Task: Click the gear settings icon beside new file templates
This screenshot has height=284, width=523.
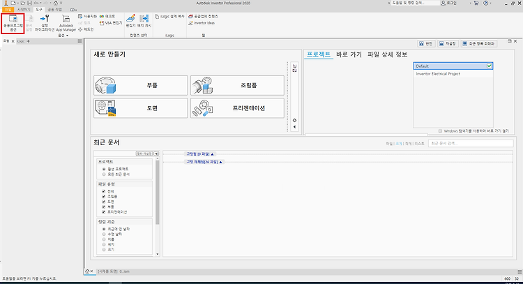Action: (294, 120)
